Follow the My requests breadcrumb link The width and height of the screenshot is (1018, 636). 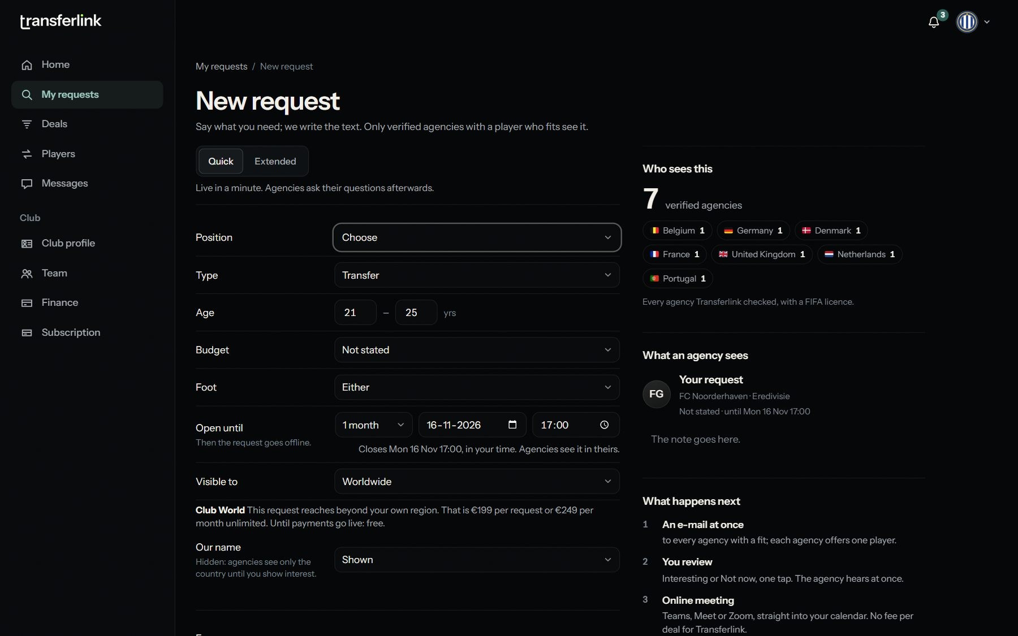pos(221,66)
